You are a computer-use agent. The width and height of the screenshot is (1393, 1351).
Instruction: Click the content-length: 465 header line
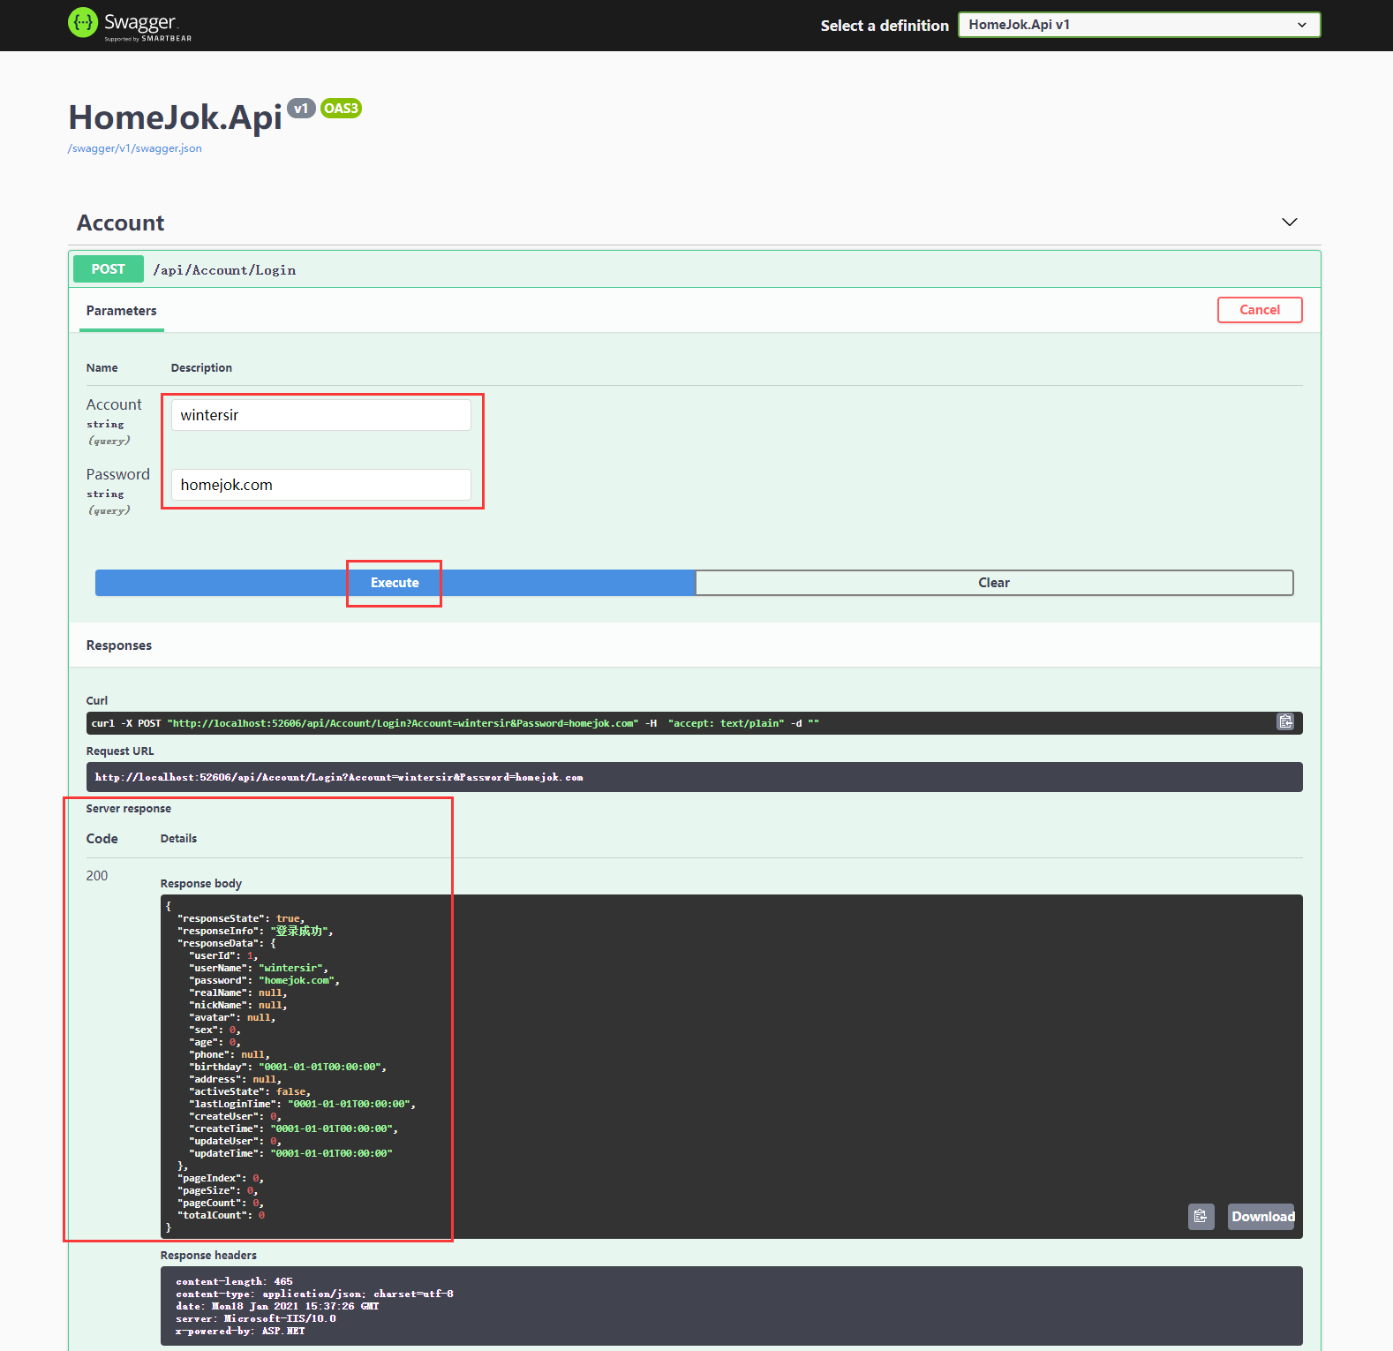[234, 1281]
